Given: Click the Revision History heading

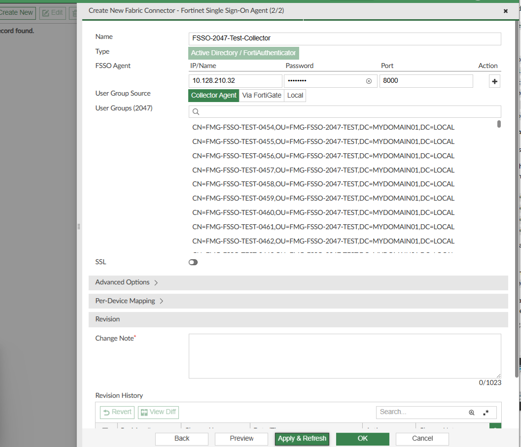Looking at the screenshot, I should [x=119, y=395].
